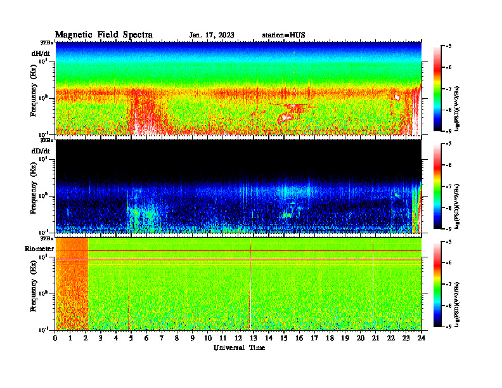Screen dimensions: 502x388
Task: Click the red horizontal line in Riometer panel
Action: [x=238, y=250]
